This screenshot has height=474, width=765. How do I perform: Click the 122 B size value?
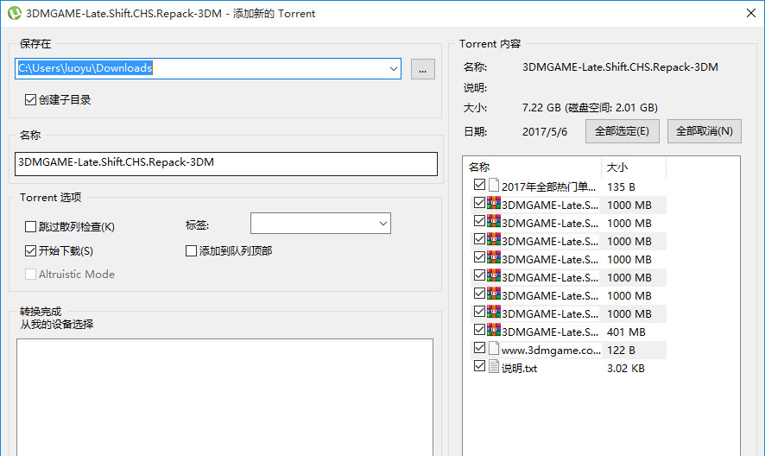point(621,351)
